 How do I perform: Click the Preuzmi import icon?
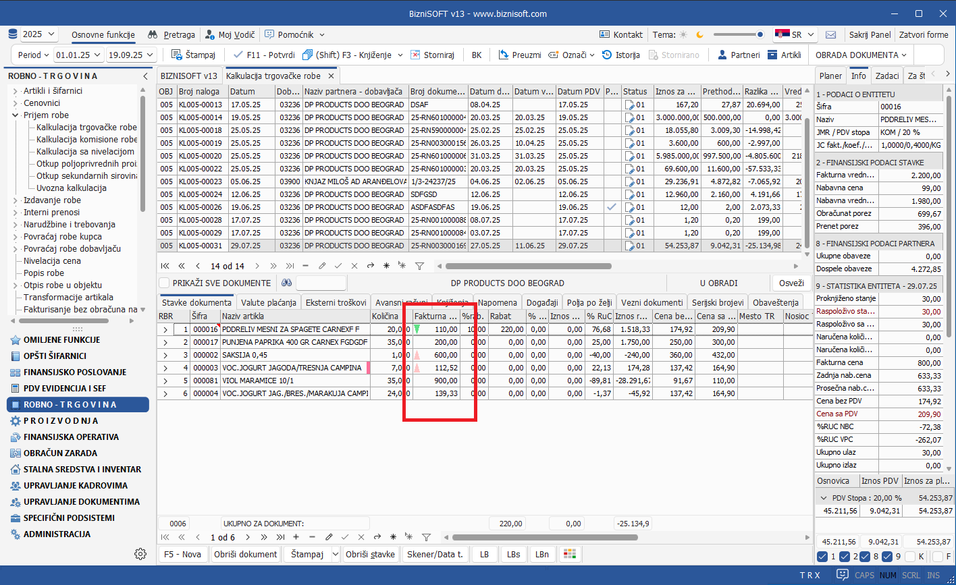(503, 55)
